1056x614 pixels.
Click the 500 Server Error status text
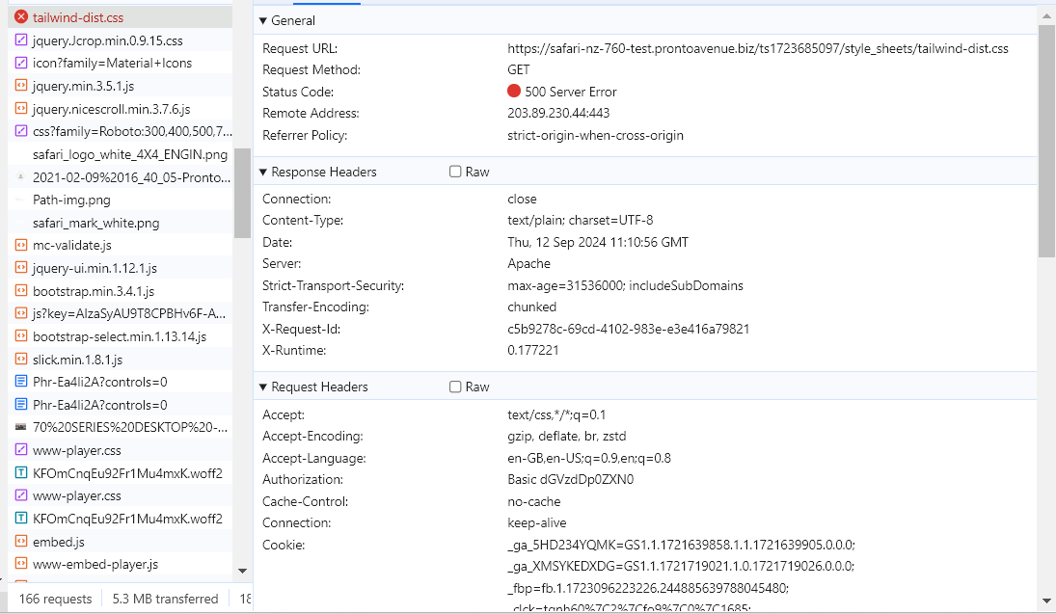(570, 92)
